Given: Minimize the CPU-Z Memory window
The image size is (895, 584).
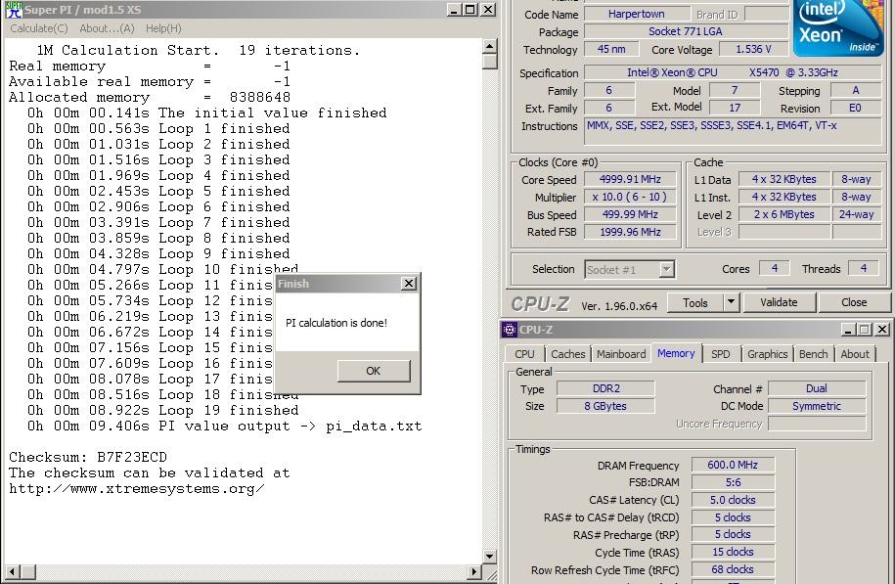Looking at the screenshot, I should (848, 330).
